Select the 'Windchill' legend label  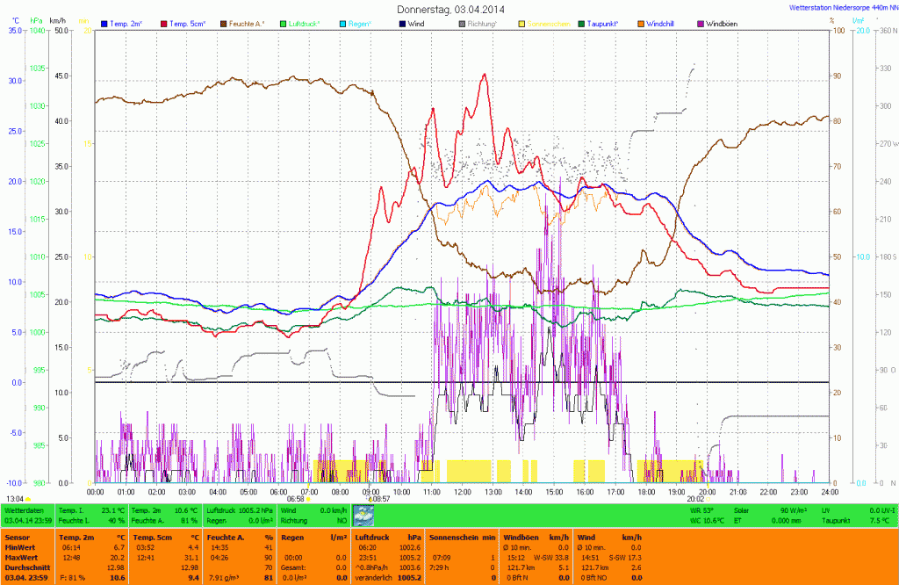point(660,24)
